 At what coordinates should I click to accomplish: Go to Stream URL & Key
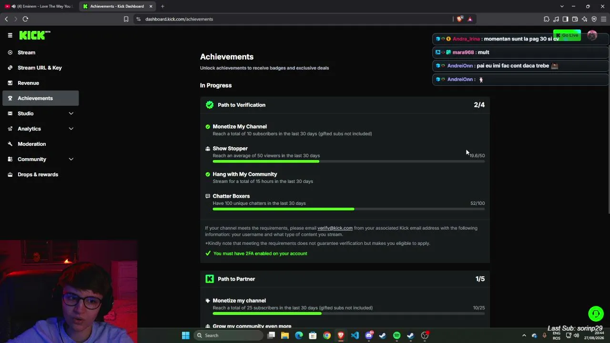click(x=41, y=68)
